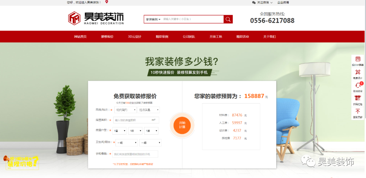Click the 回到顶部 back-to-top arrow
This screenshot has height=178, width=366.
[x=358, y=114]
